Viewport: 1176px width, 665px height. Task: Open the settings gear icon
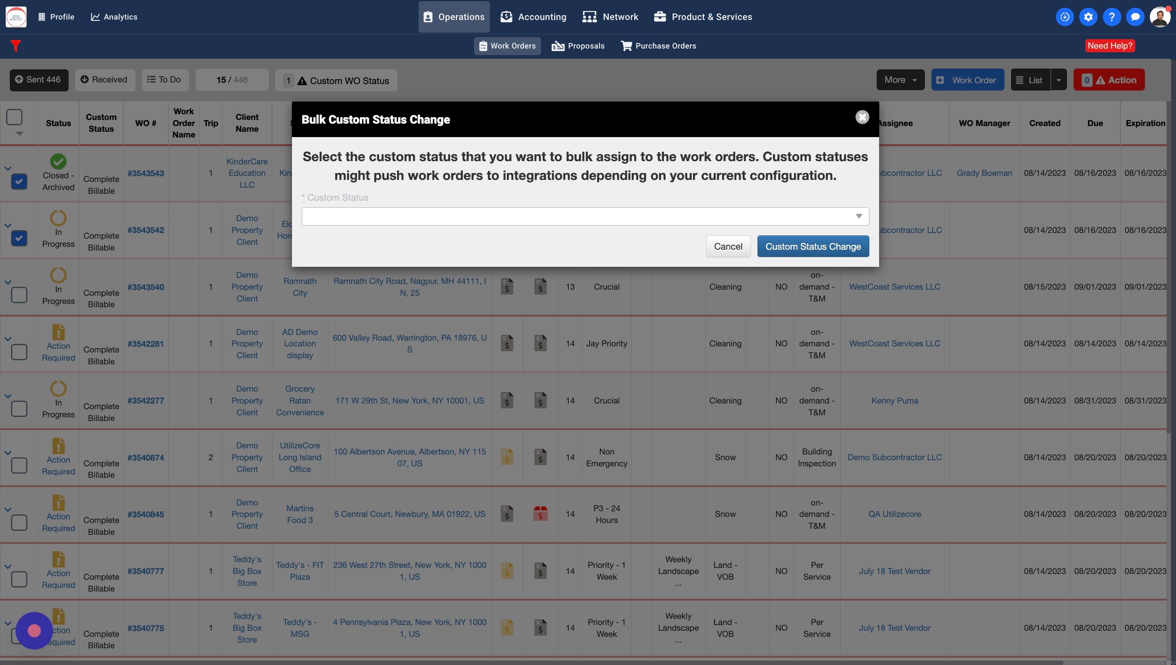pos(1088,17)
